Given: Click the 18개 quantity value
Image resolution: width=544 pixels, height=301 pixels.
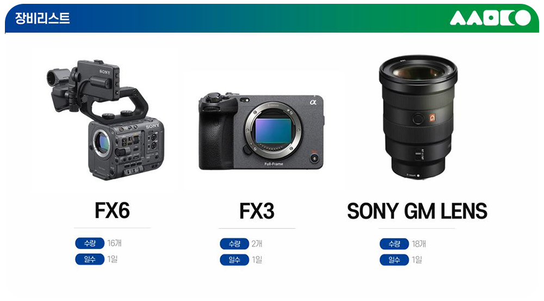Looking at the screenshot, I should pyautogui.click(x=419, y=244).
